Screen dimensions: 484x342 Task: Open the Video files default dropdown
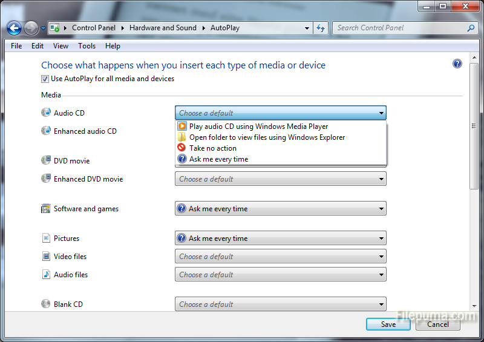click(x=280, y=257)
